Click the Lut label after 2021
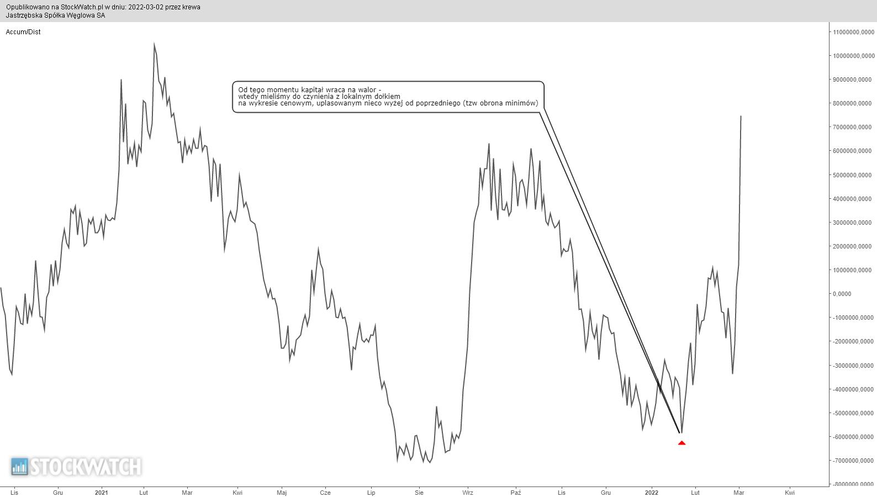 click(144, 493)
